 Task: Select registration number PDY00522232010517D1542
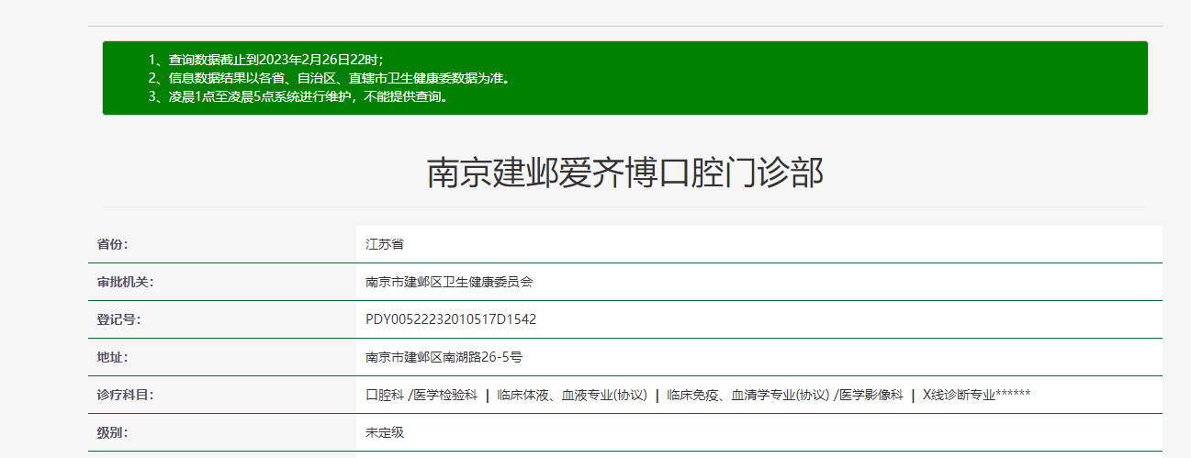coord(450,319)
